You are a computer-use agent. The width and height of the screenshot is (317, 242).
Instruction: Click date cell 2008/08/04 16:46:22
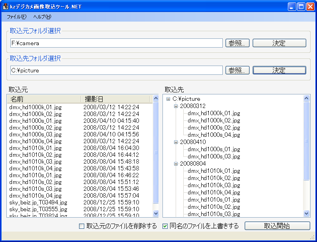111,175
